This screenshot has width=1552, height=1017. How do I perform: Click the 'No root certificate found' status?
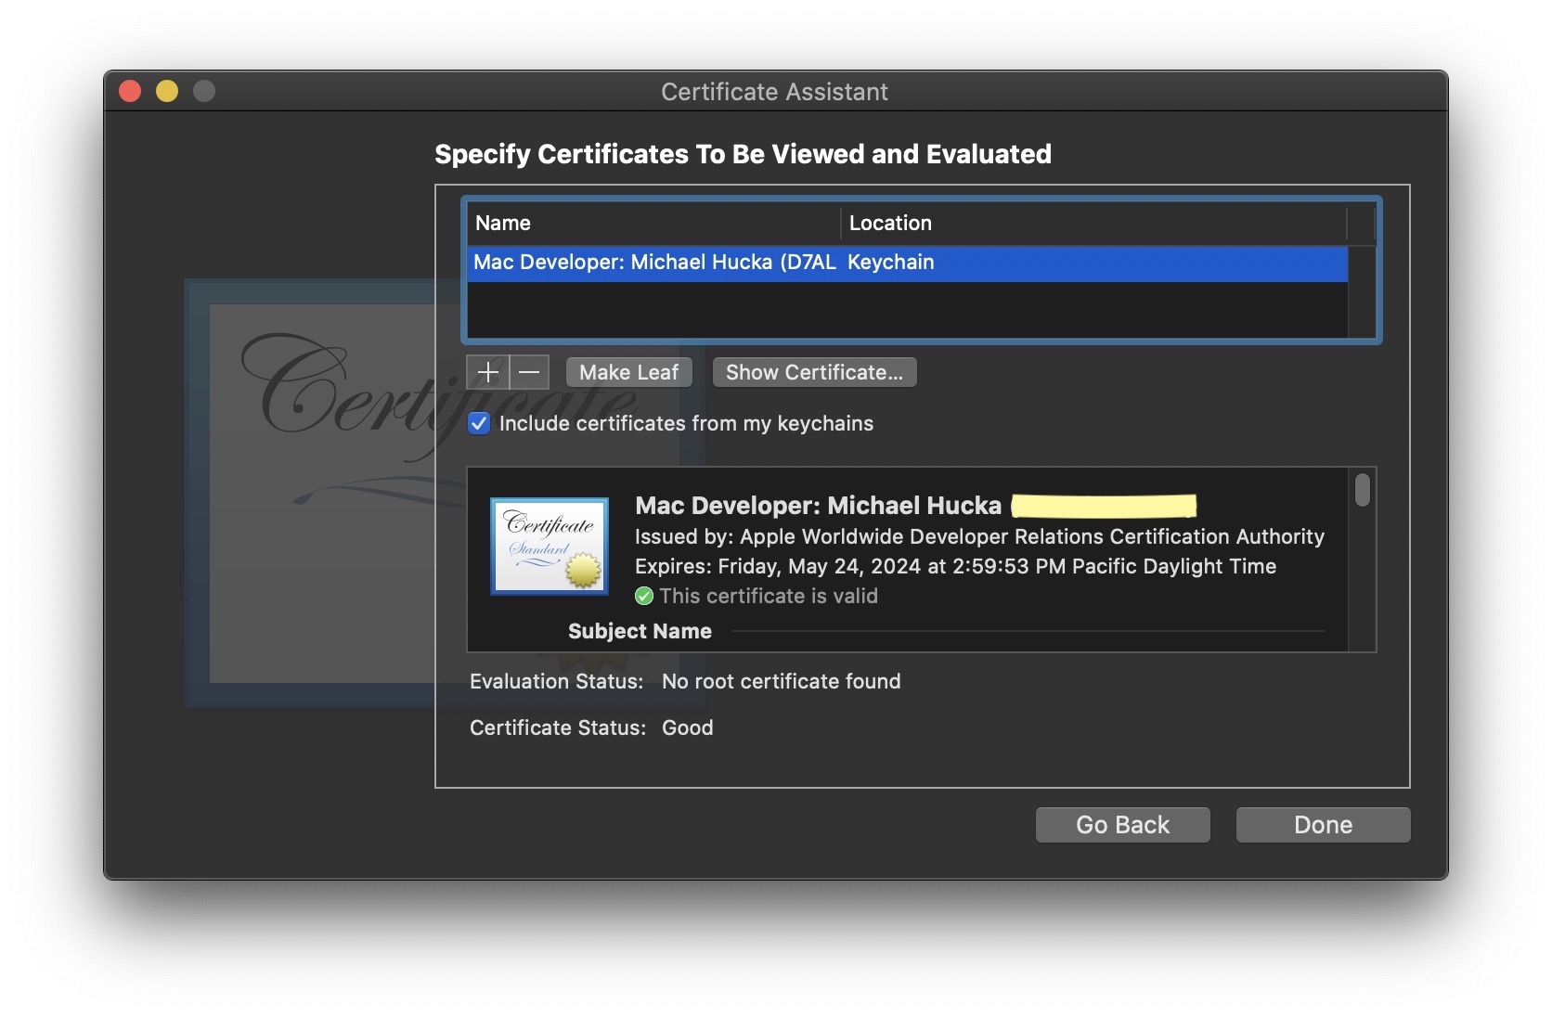tap(781, 681)
